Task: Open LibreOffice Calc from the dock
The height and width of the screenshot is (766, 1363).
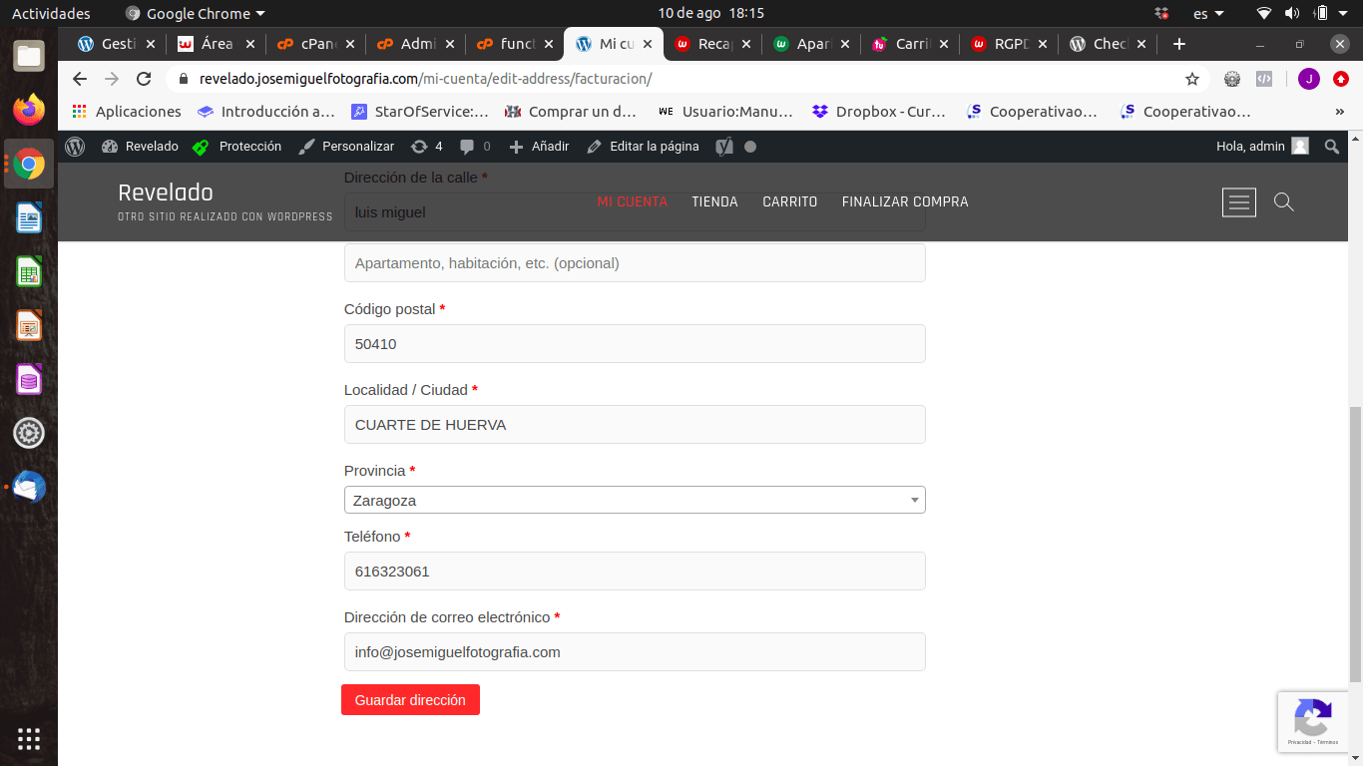Action: (x=29, y=271)
